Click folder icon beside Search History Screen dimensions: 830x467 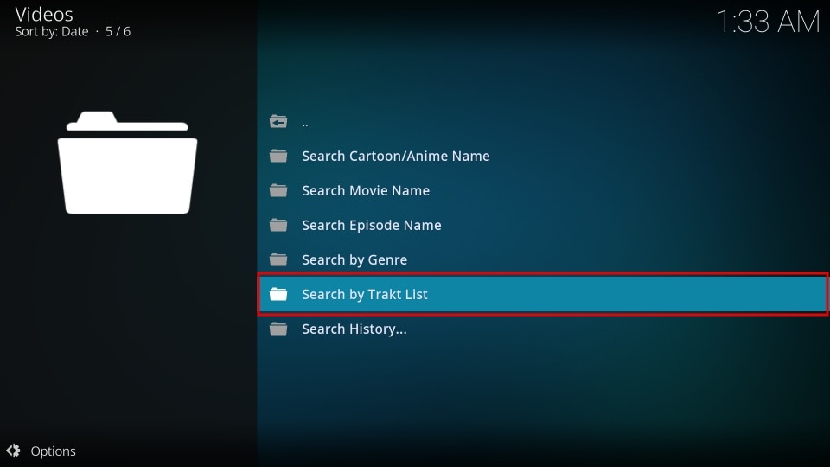(x=278, y=329)
